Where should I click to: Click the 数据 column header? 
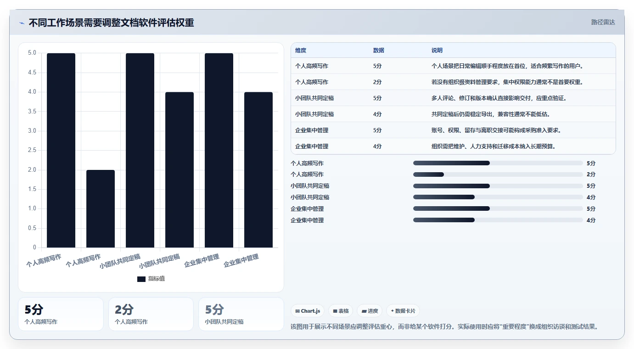379,50
